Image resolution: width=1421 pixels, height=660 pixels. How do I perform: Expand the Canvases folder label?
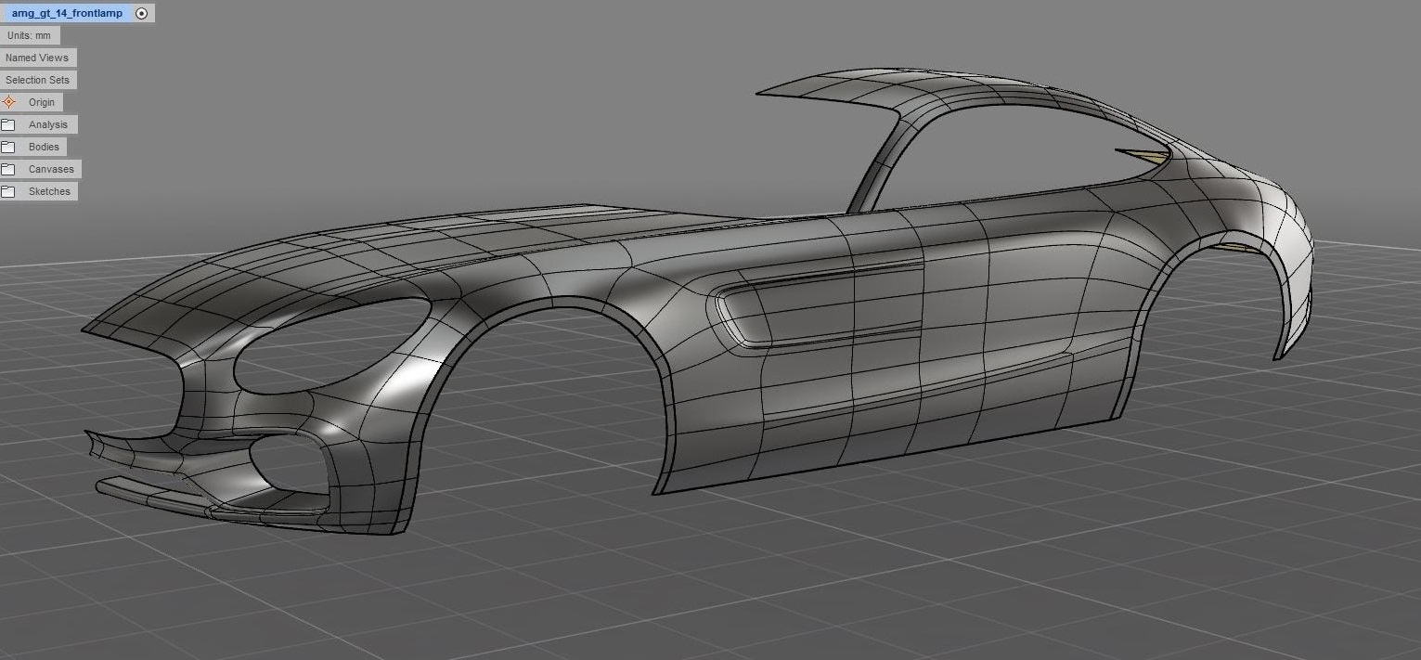tap(51, 169)
